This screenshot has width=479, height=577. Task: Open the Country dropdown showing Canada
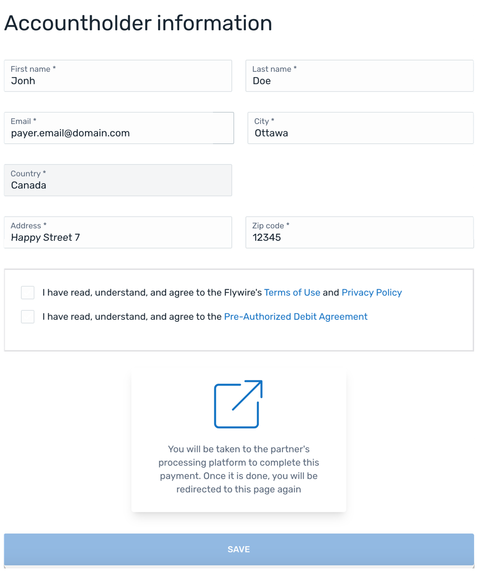118,180
